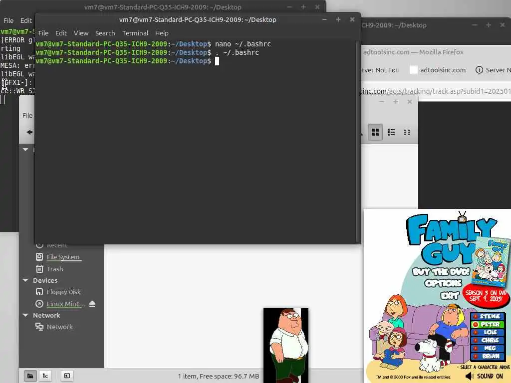Click the '. ~/.bashrc' command line
Image resolution: width=511 pixels, height=383 pixels.
[237, 52]
